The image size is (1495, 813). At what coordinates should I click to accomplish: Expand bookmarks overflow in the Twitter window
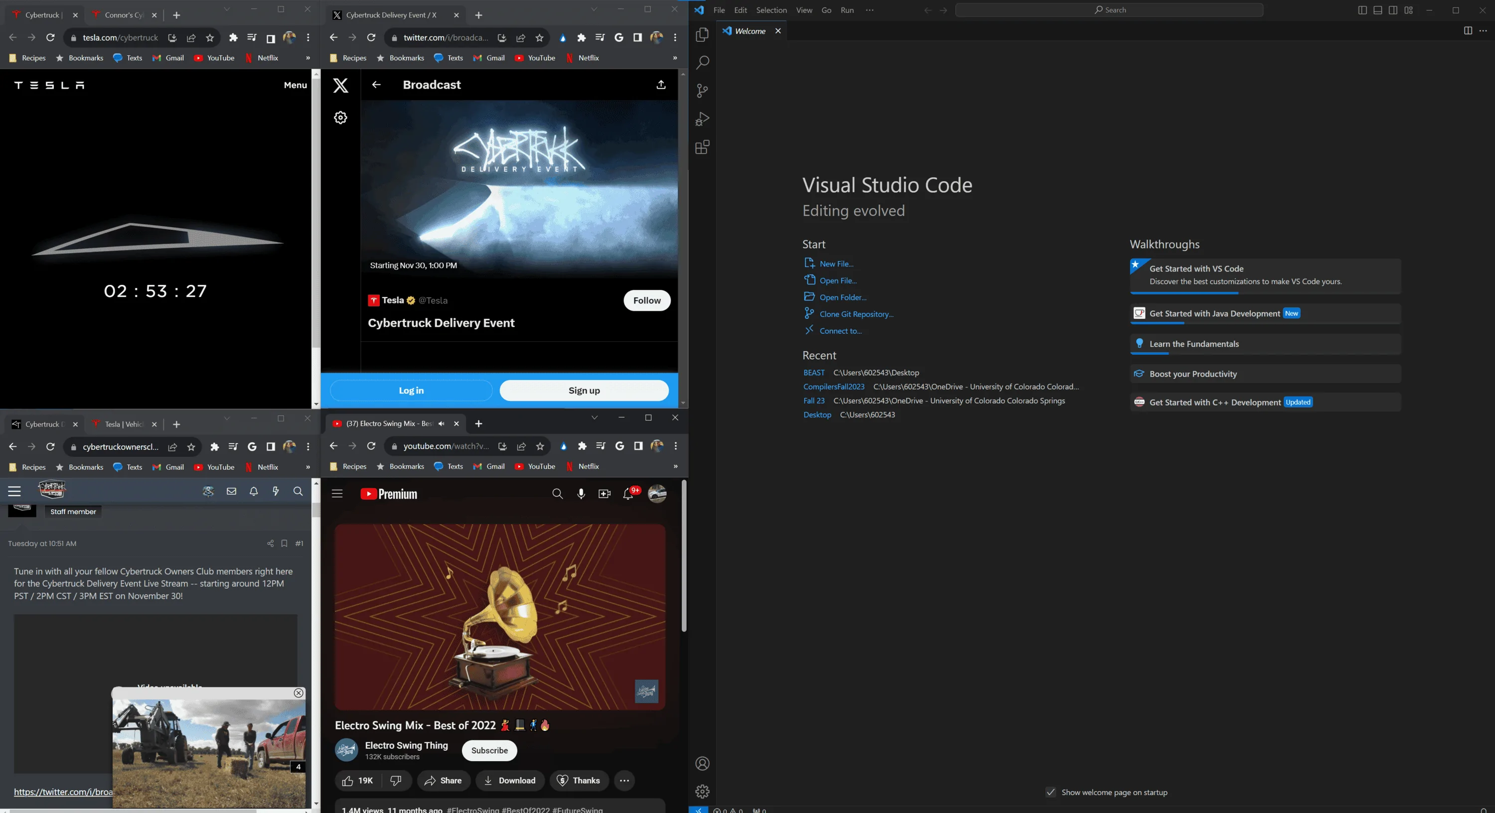coord(675,58)
